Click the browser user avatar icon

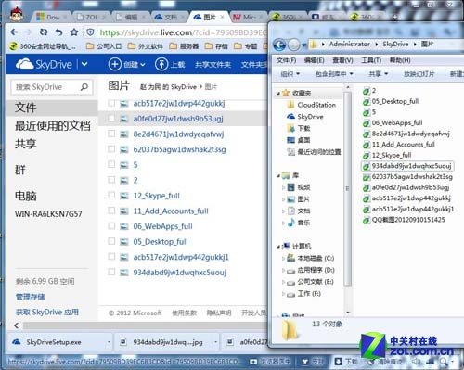point(17,15)
